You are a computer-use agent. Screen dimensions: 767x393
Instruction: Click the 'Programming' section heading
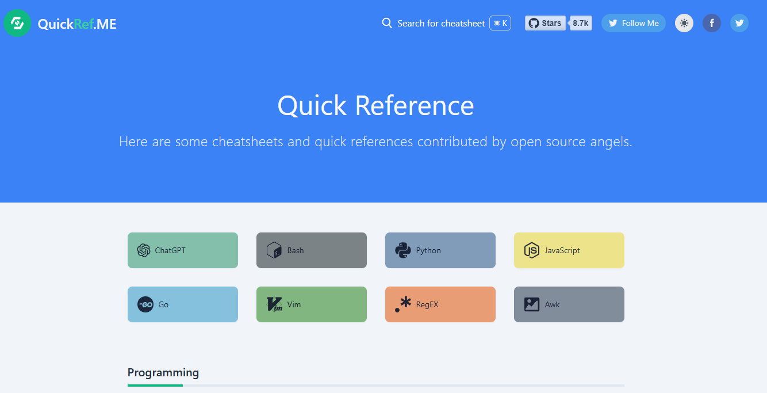pyautogui.click(x=163, y=372)
